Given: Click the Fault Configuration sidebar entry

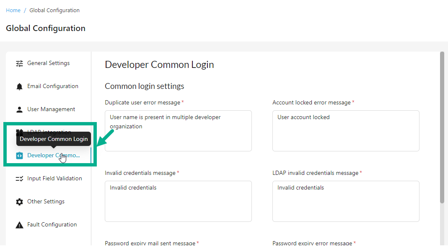Looking at the screenshot, I should (x=52, y=224).
